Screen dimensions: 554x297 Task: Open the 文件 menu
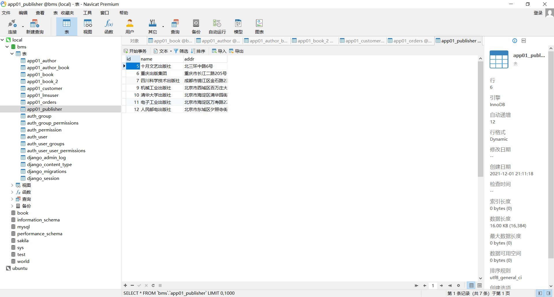(x=6, y=13)
